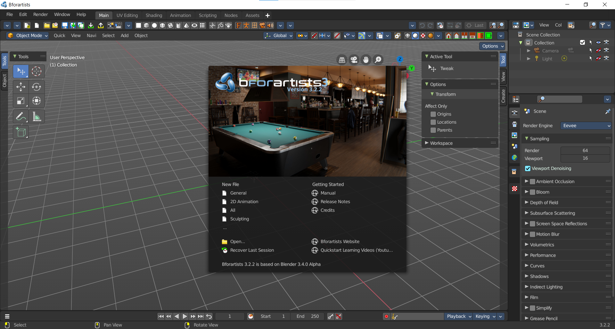Toggle Collection eye visibility in outliner

click(598, 42)
